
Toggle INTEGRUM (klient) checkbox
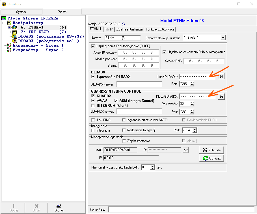[93, 106]
